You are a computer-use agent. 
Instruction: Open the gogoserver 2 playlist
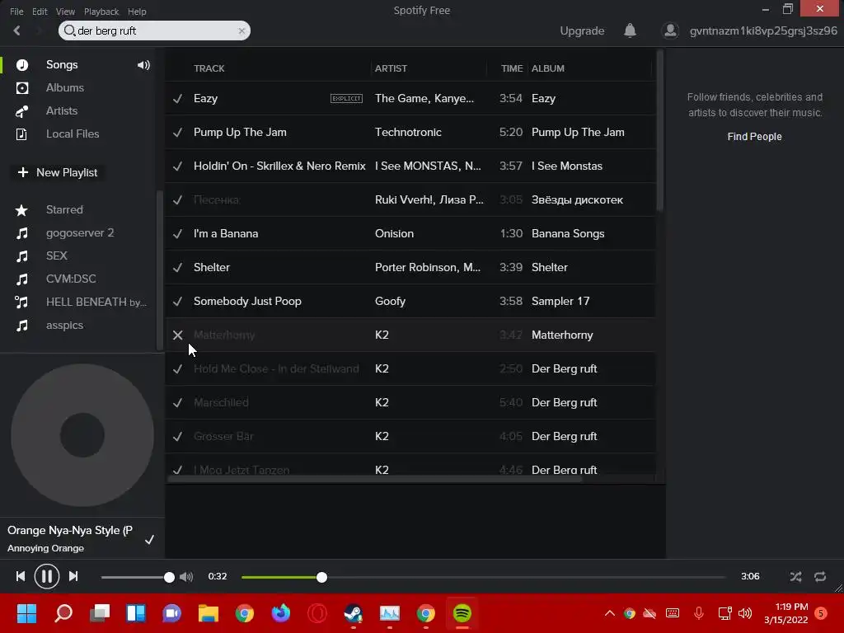(x=80, y=233)
